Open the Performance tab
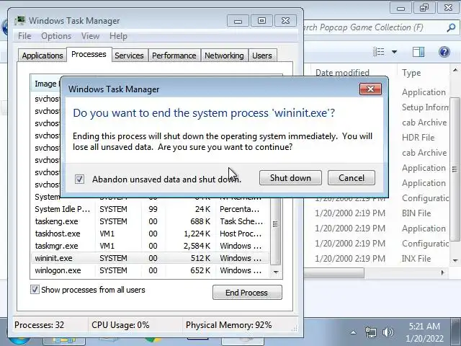 tap(174, 56)
